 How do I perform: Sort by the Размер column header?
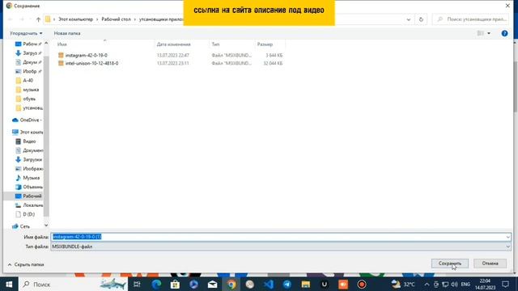[x=265, y=44]
